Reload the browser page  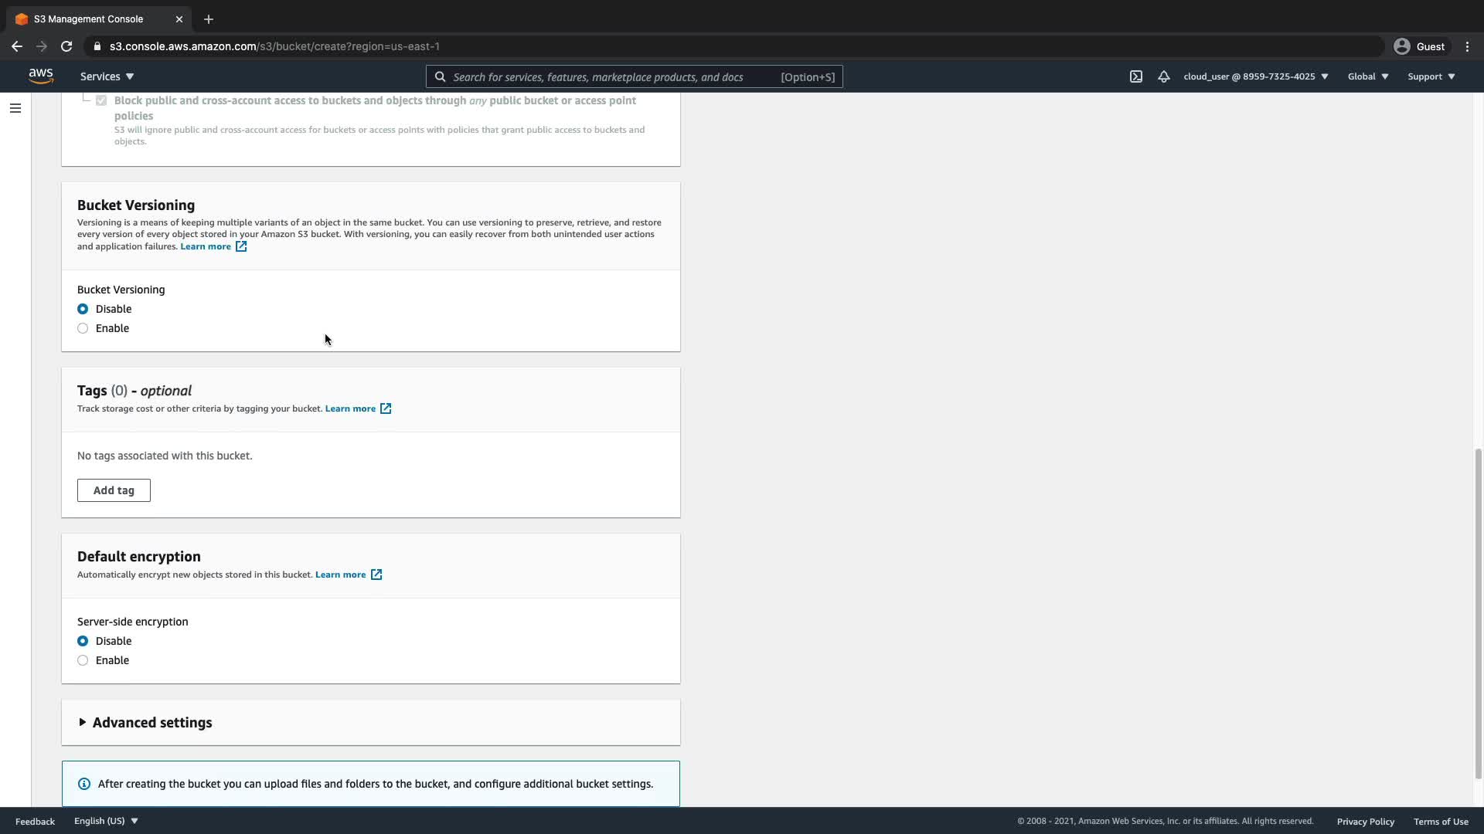(x=66, y=46)
